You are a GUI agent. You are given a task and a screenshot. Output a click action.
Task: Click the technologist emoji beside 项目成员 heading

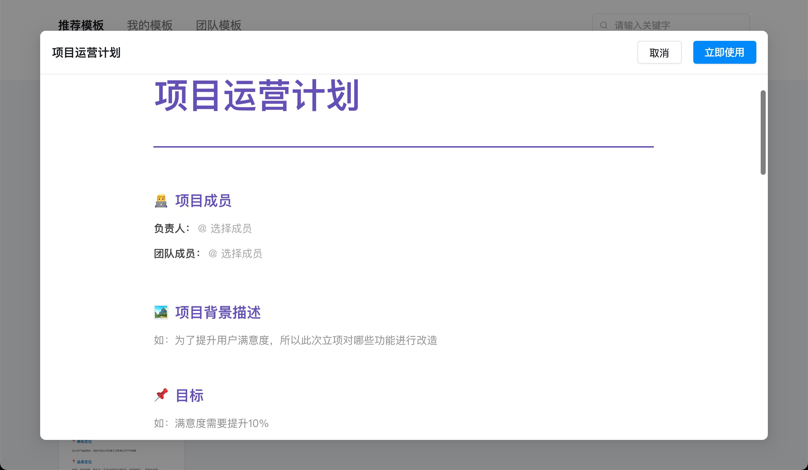pos(161,201)
